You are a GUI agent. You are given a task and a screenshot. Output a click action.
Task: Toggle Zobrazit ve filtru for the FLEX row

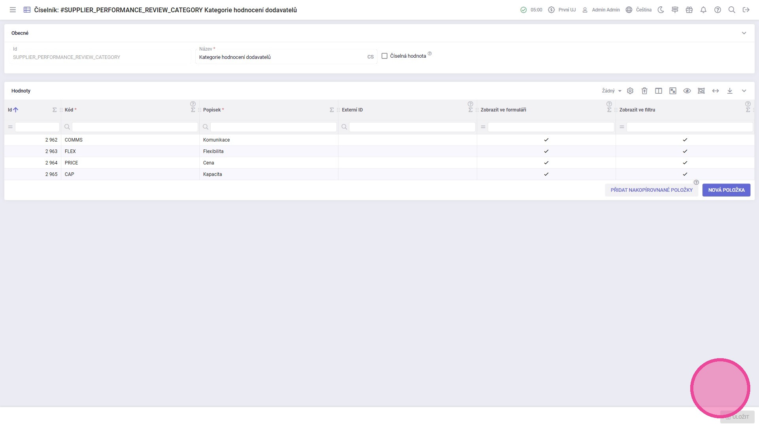[685, 151]
